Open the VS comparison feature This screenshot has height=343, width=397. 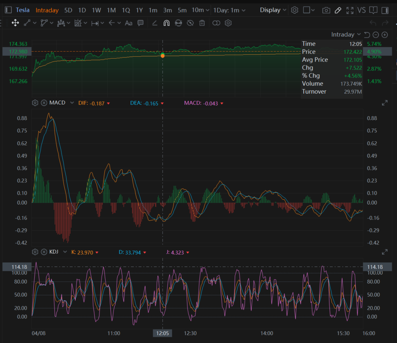(x=361, y=10)
